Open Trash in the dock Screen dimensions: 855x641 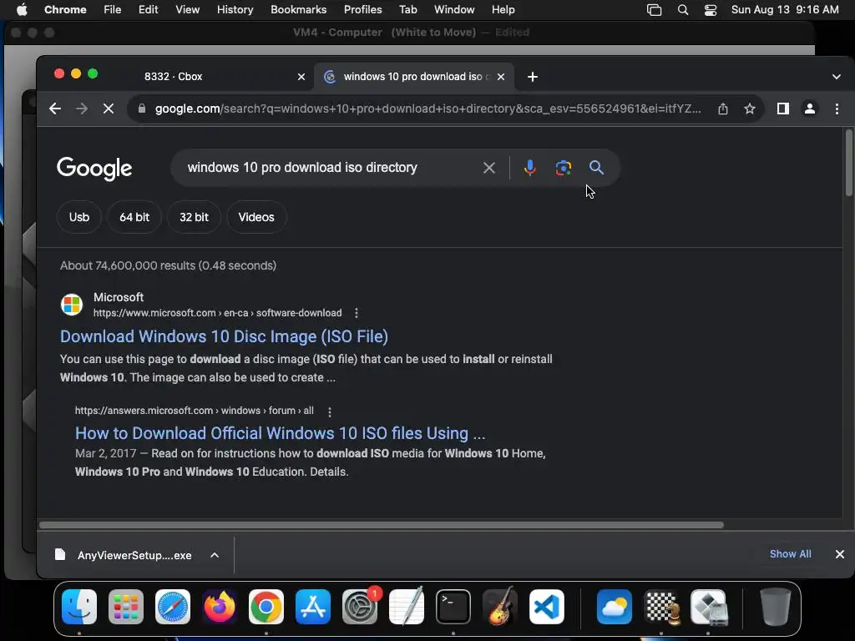point(776,607)
